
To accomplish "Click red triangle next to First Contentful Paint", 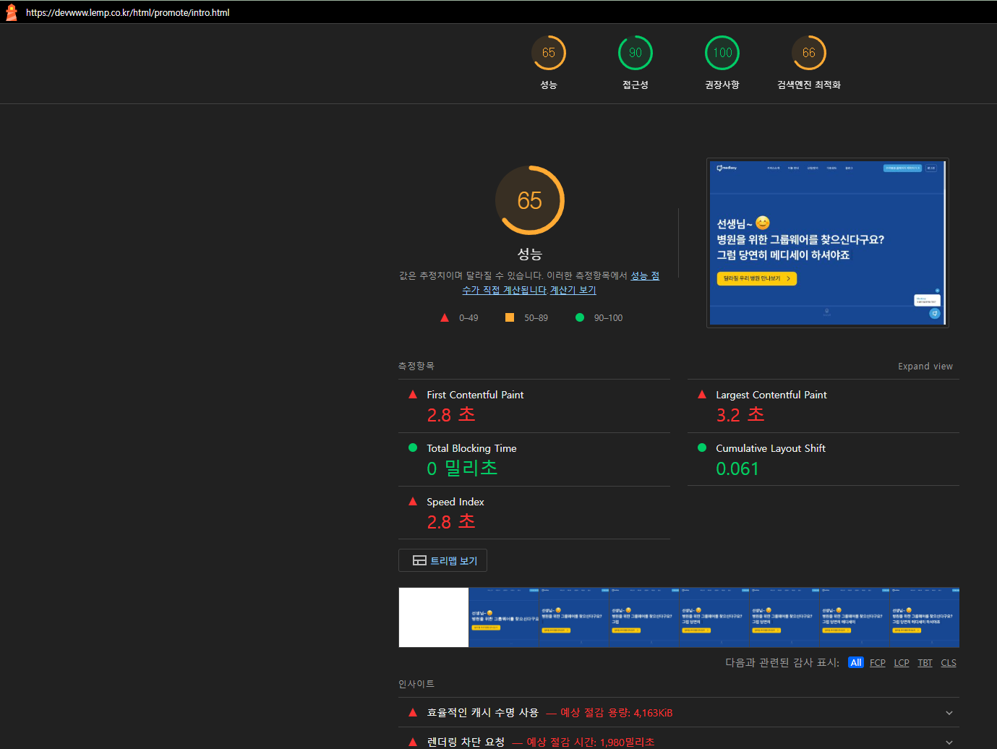I will click(x=413, y=395).
